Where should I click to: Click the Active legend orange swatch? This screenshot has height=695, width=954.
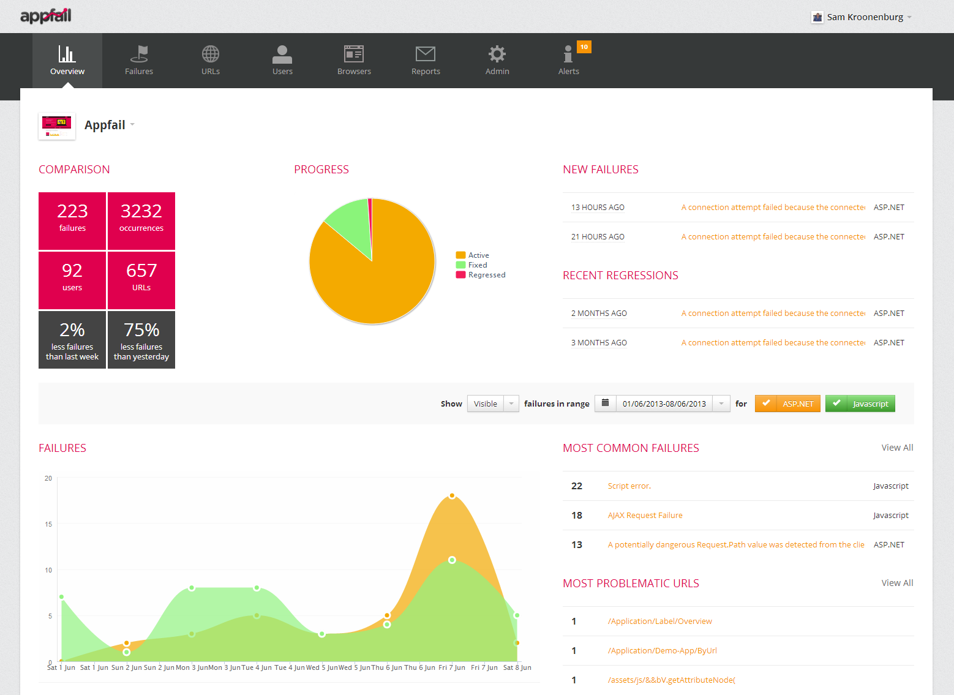click(x=460, y=255)
